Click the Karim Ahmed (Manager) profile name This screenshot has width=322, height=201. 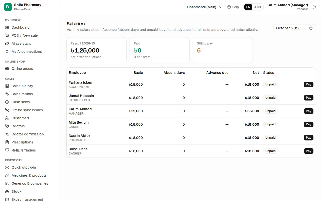coord(287,5)
